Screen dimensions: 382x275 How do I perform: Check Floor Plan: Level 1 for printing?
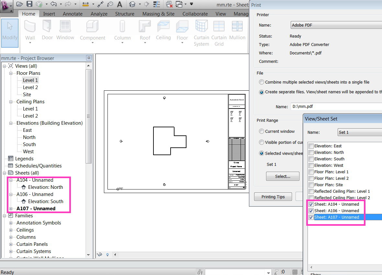[311, 172]
